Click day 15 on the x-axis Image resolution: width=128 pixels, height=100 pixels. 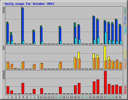pos(60,97)
